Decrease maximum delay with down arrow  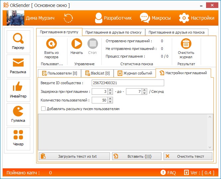144,93
